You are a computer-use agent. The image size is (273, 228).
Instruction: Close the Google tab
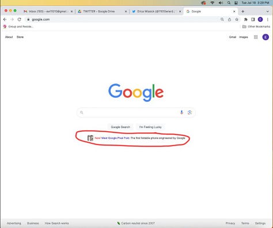(x=234, y=12)
